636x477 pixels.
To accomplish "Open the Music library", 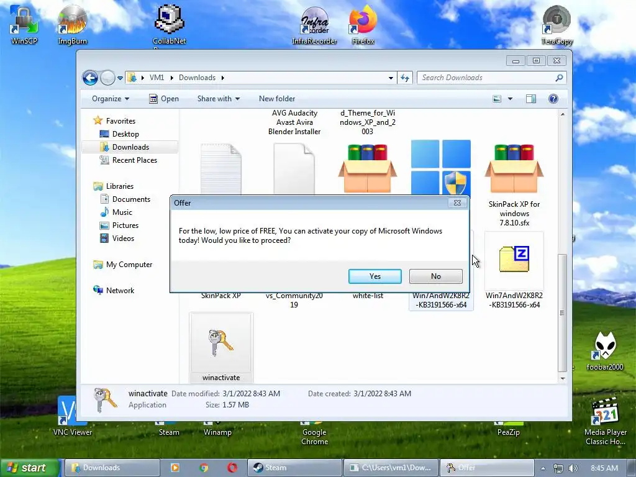I will (122, 212).
